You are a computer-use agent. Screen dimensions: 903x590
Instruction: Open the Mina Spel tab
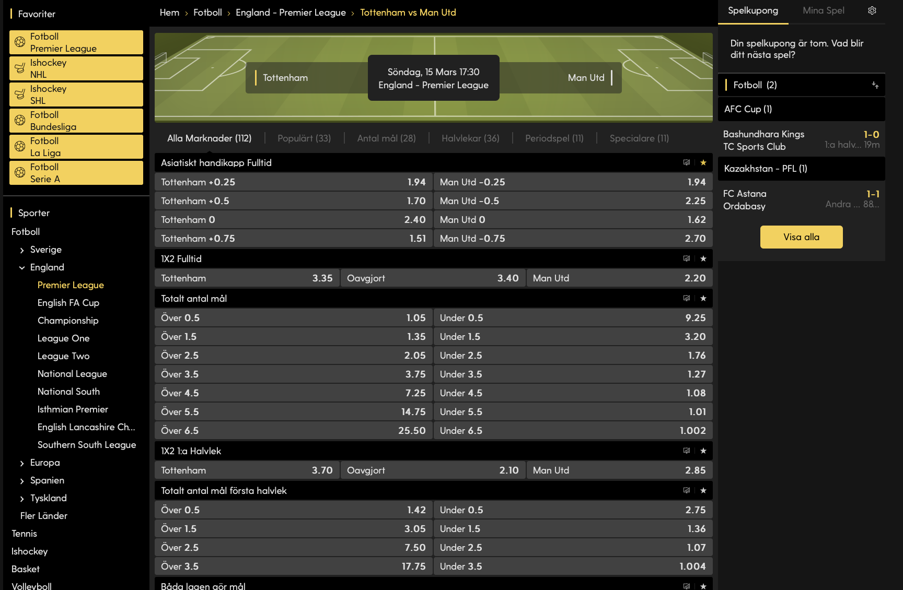(823, 10)
